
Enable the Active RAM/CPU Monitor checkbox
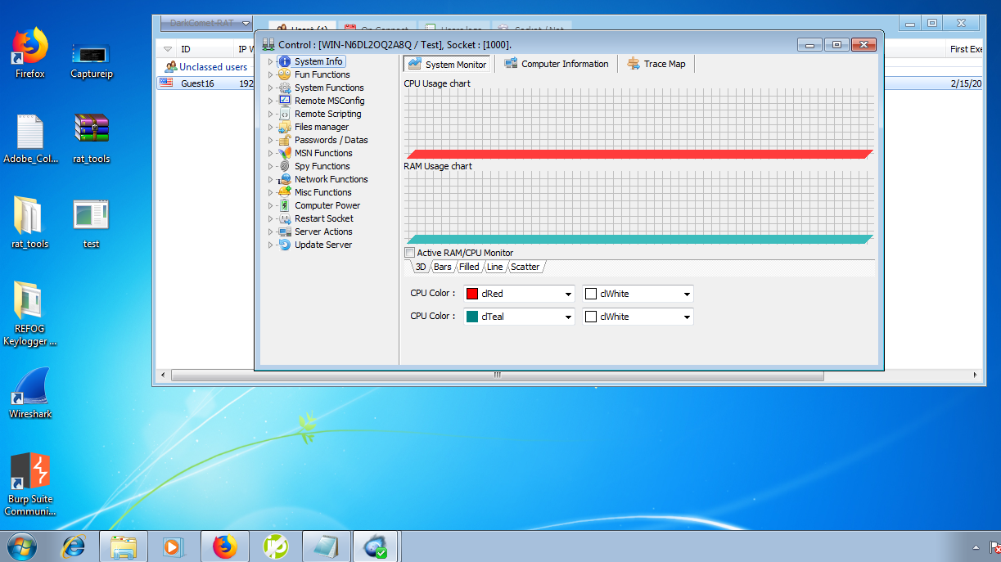pos(410,253)
